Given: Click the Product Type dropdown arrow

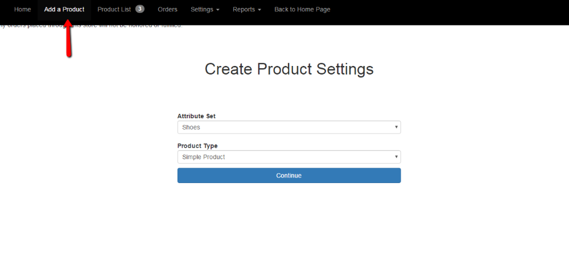Looking at the screenshot, I should click(x=396, y=157).
